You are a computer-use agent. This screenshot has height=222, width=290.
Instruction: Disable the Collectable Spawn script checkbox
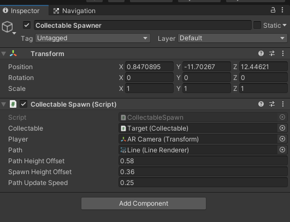23,104
